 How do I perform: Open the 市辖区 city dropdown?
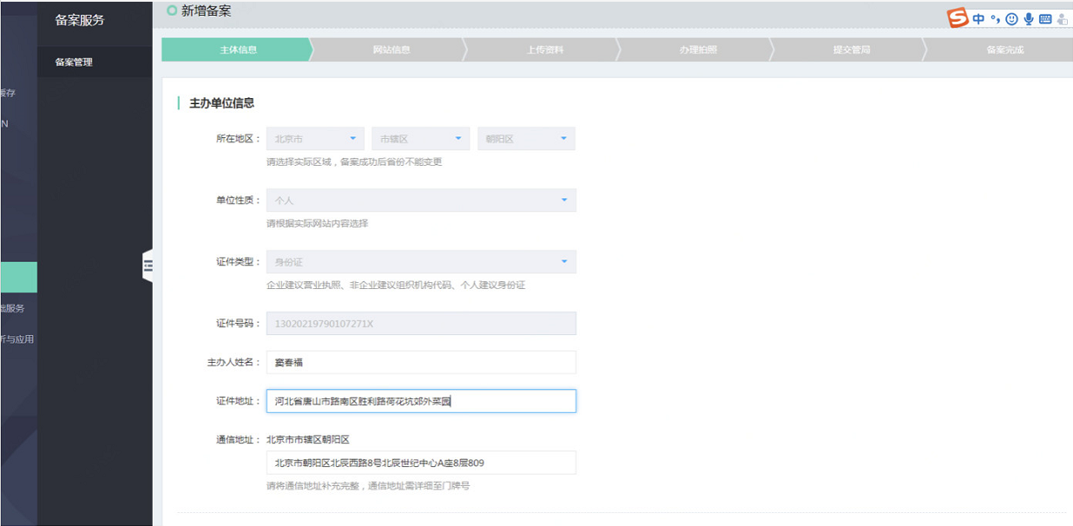click(421, 139)
